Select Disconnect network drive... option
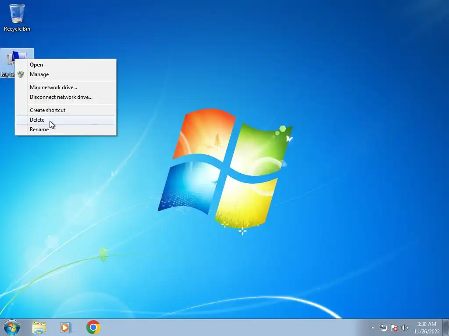 (x=66, y=97)
